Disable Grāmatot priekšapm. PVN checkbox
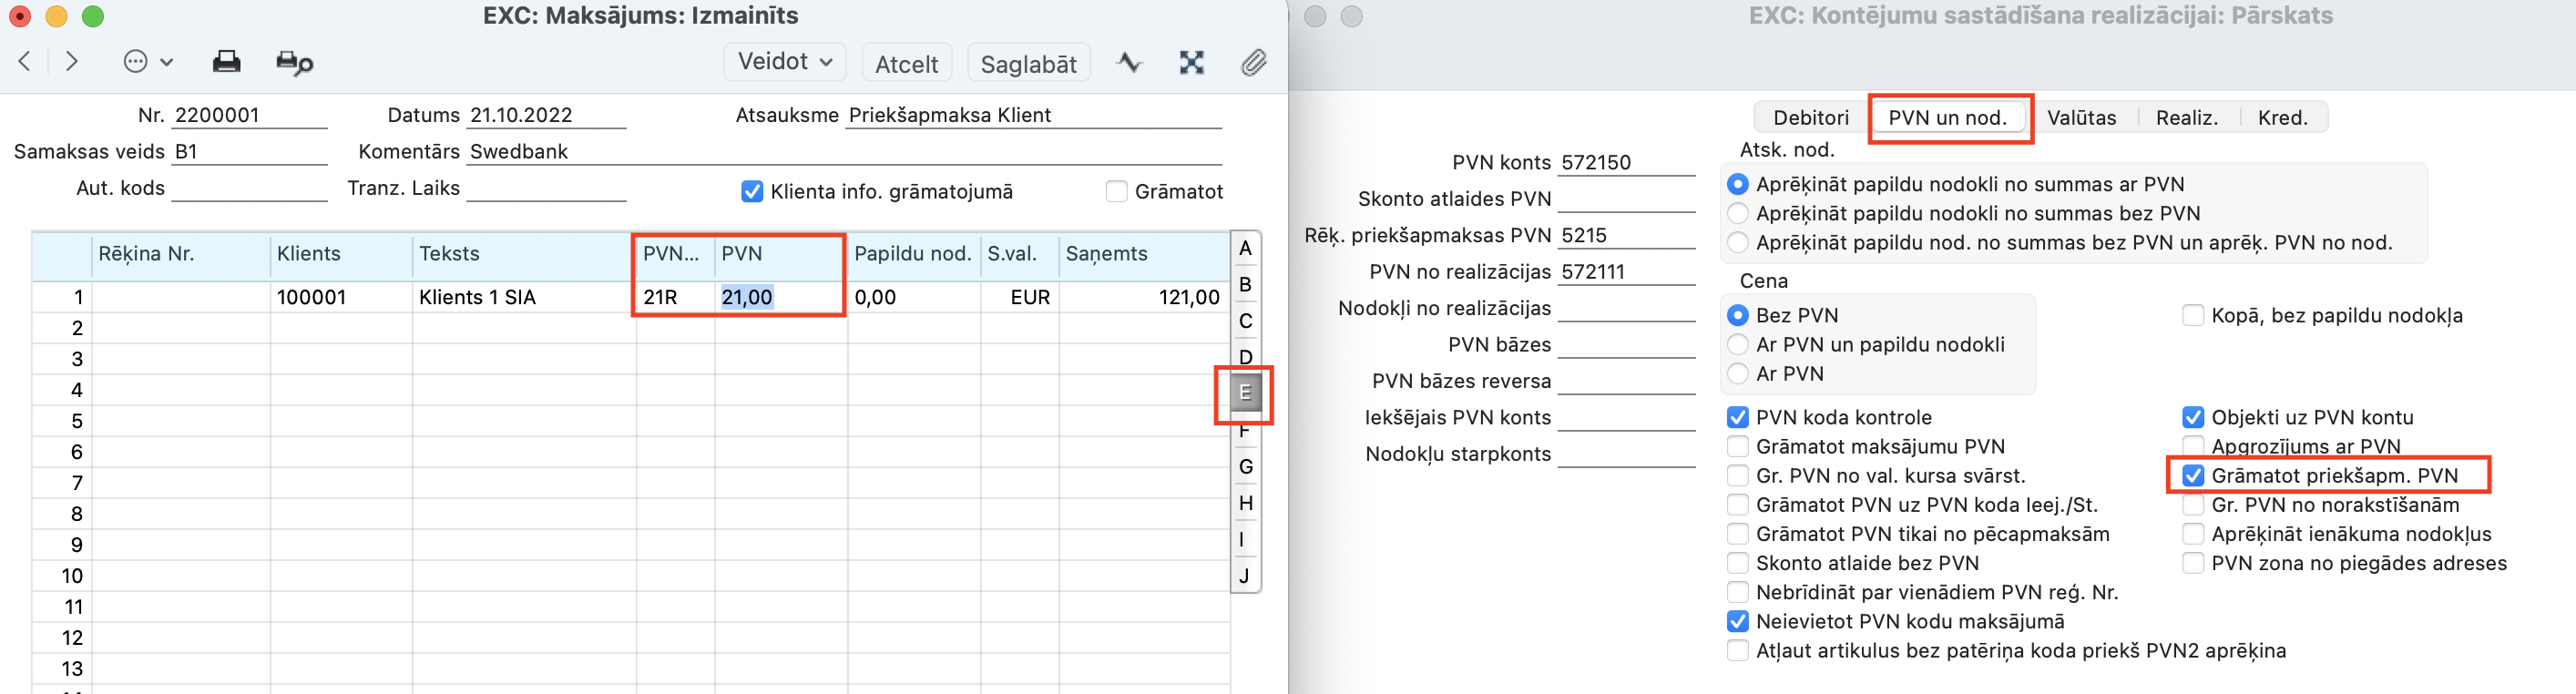Screen dimensions: 2576x694 click(2193, 475)
